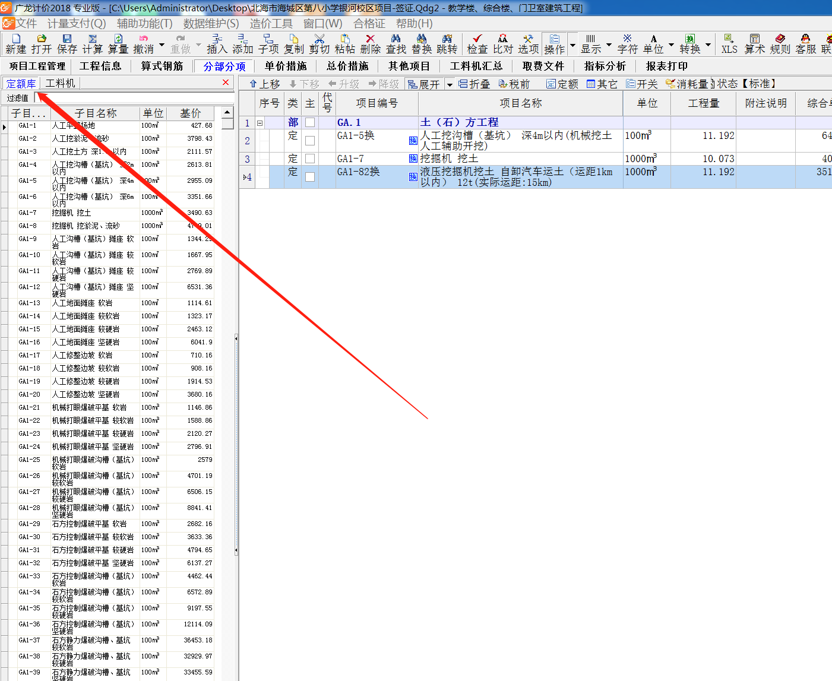Viewport: 832px width, 681px height.
Task: Open the 计量支付(Q) menu
Action: click(x=77, y=24)
